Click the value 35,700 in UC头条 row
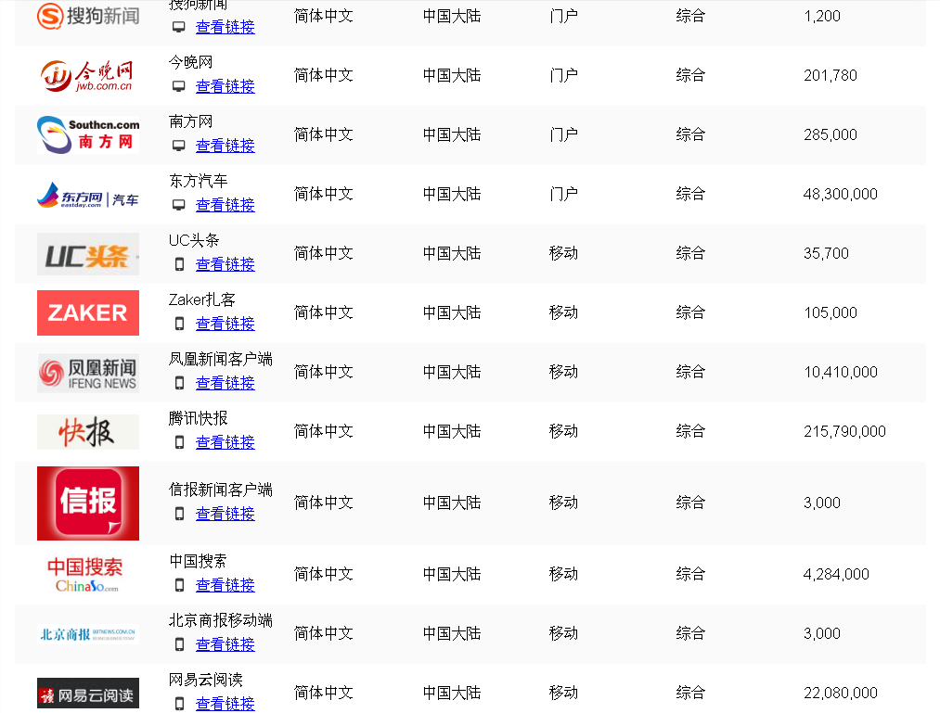940x713 pixels. coord(826,253)
